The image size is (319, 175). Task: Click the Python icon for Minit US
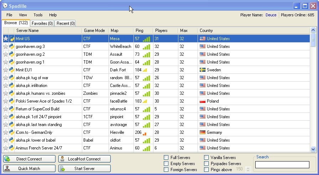[x=12, y=39]
